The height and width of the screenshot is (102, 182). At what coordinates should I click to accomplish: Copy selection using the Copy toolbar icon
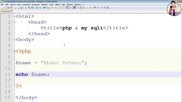click(x=29, y=8)
